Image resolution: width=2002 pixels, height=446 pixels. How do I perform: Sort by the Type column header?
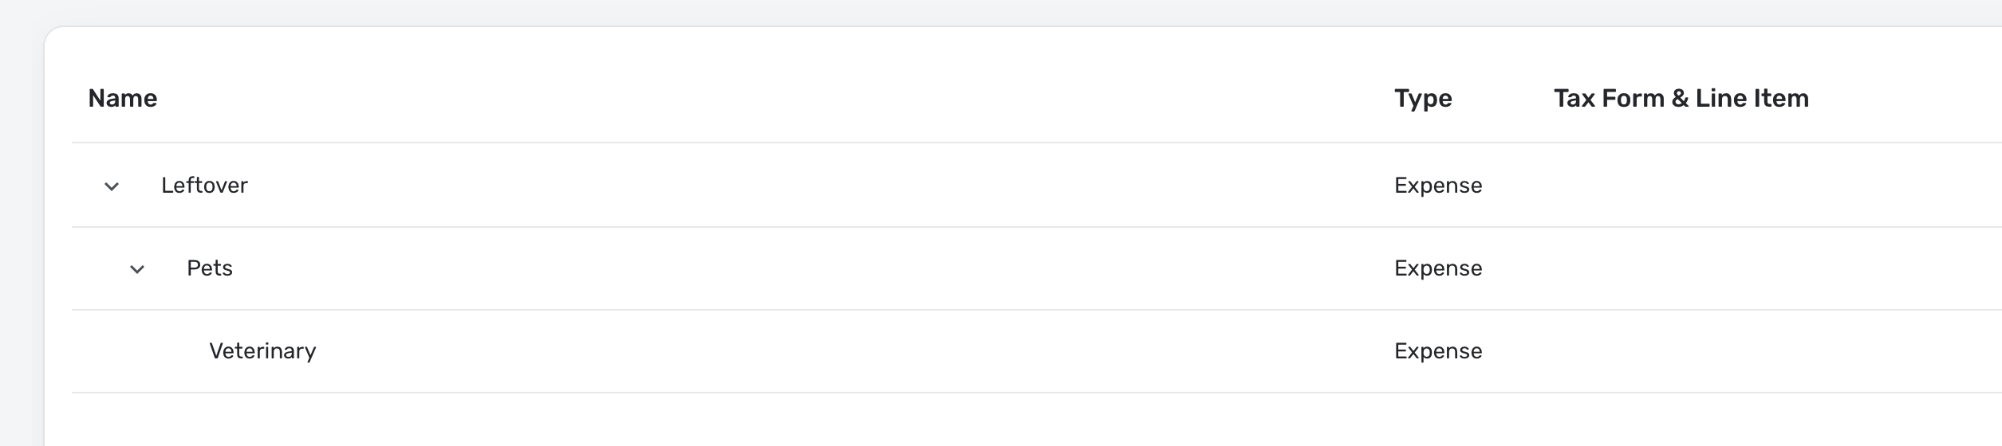tap(1422, 98)
